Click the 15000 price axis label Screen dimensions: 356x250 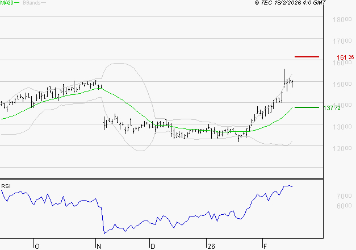(342, 84)
